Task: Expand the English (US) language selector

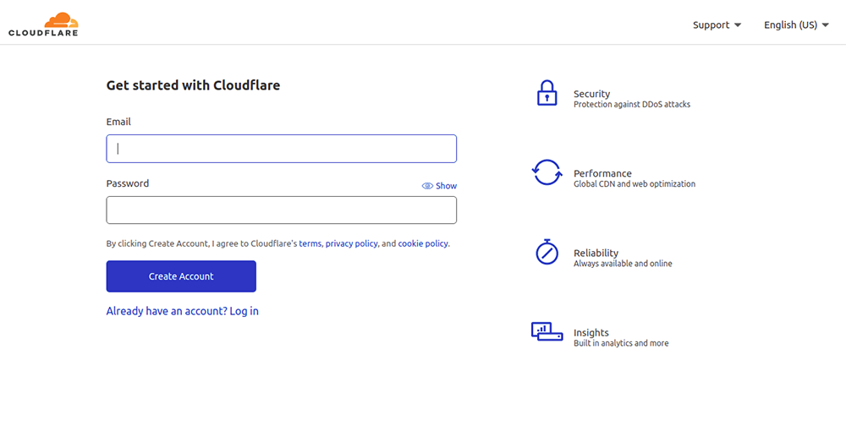Action: 795,25
